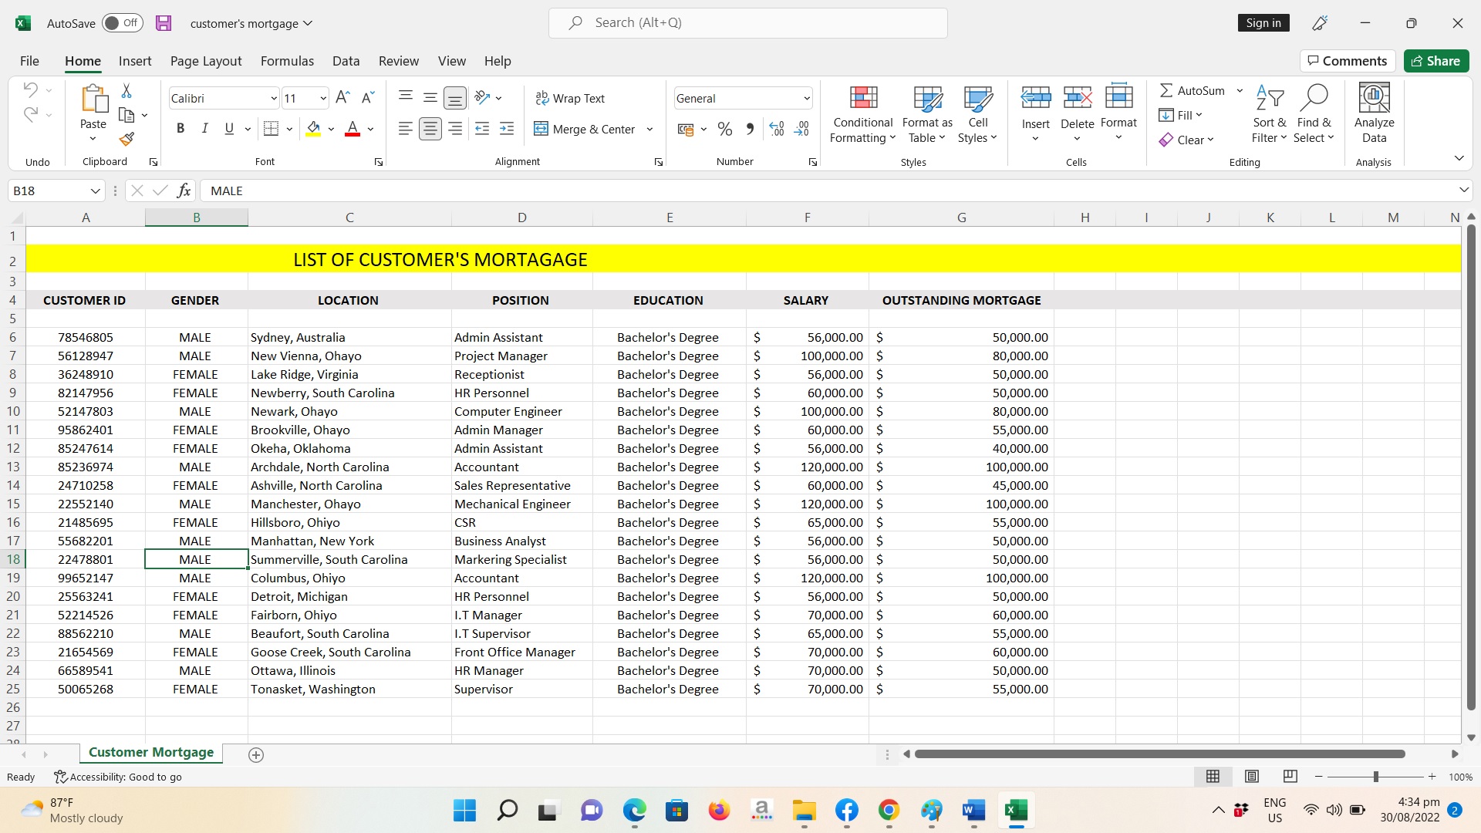The height and width of the screenshot is (833, 1481).
Task: Toggle Bold formatting
Action: [x=180, y=129]
